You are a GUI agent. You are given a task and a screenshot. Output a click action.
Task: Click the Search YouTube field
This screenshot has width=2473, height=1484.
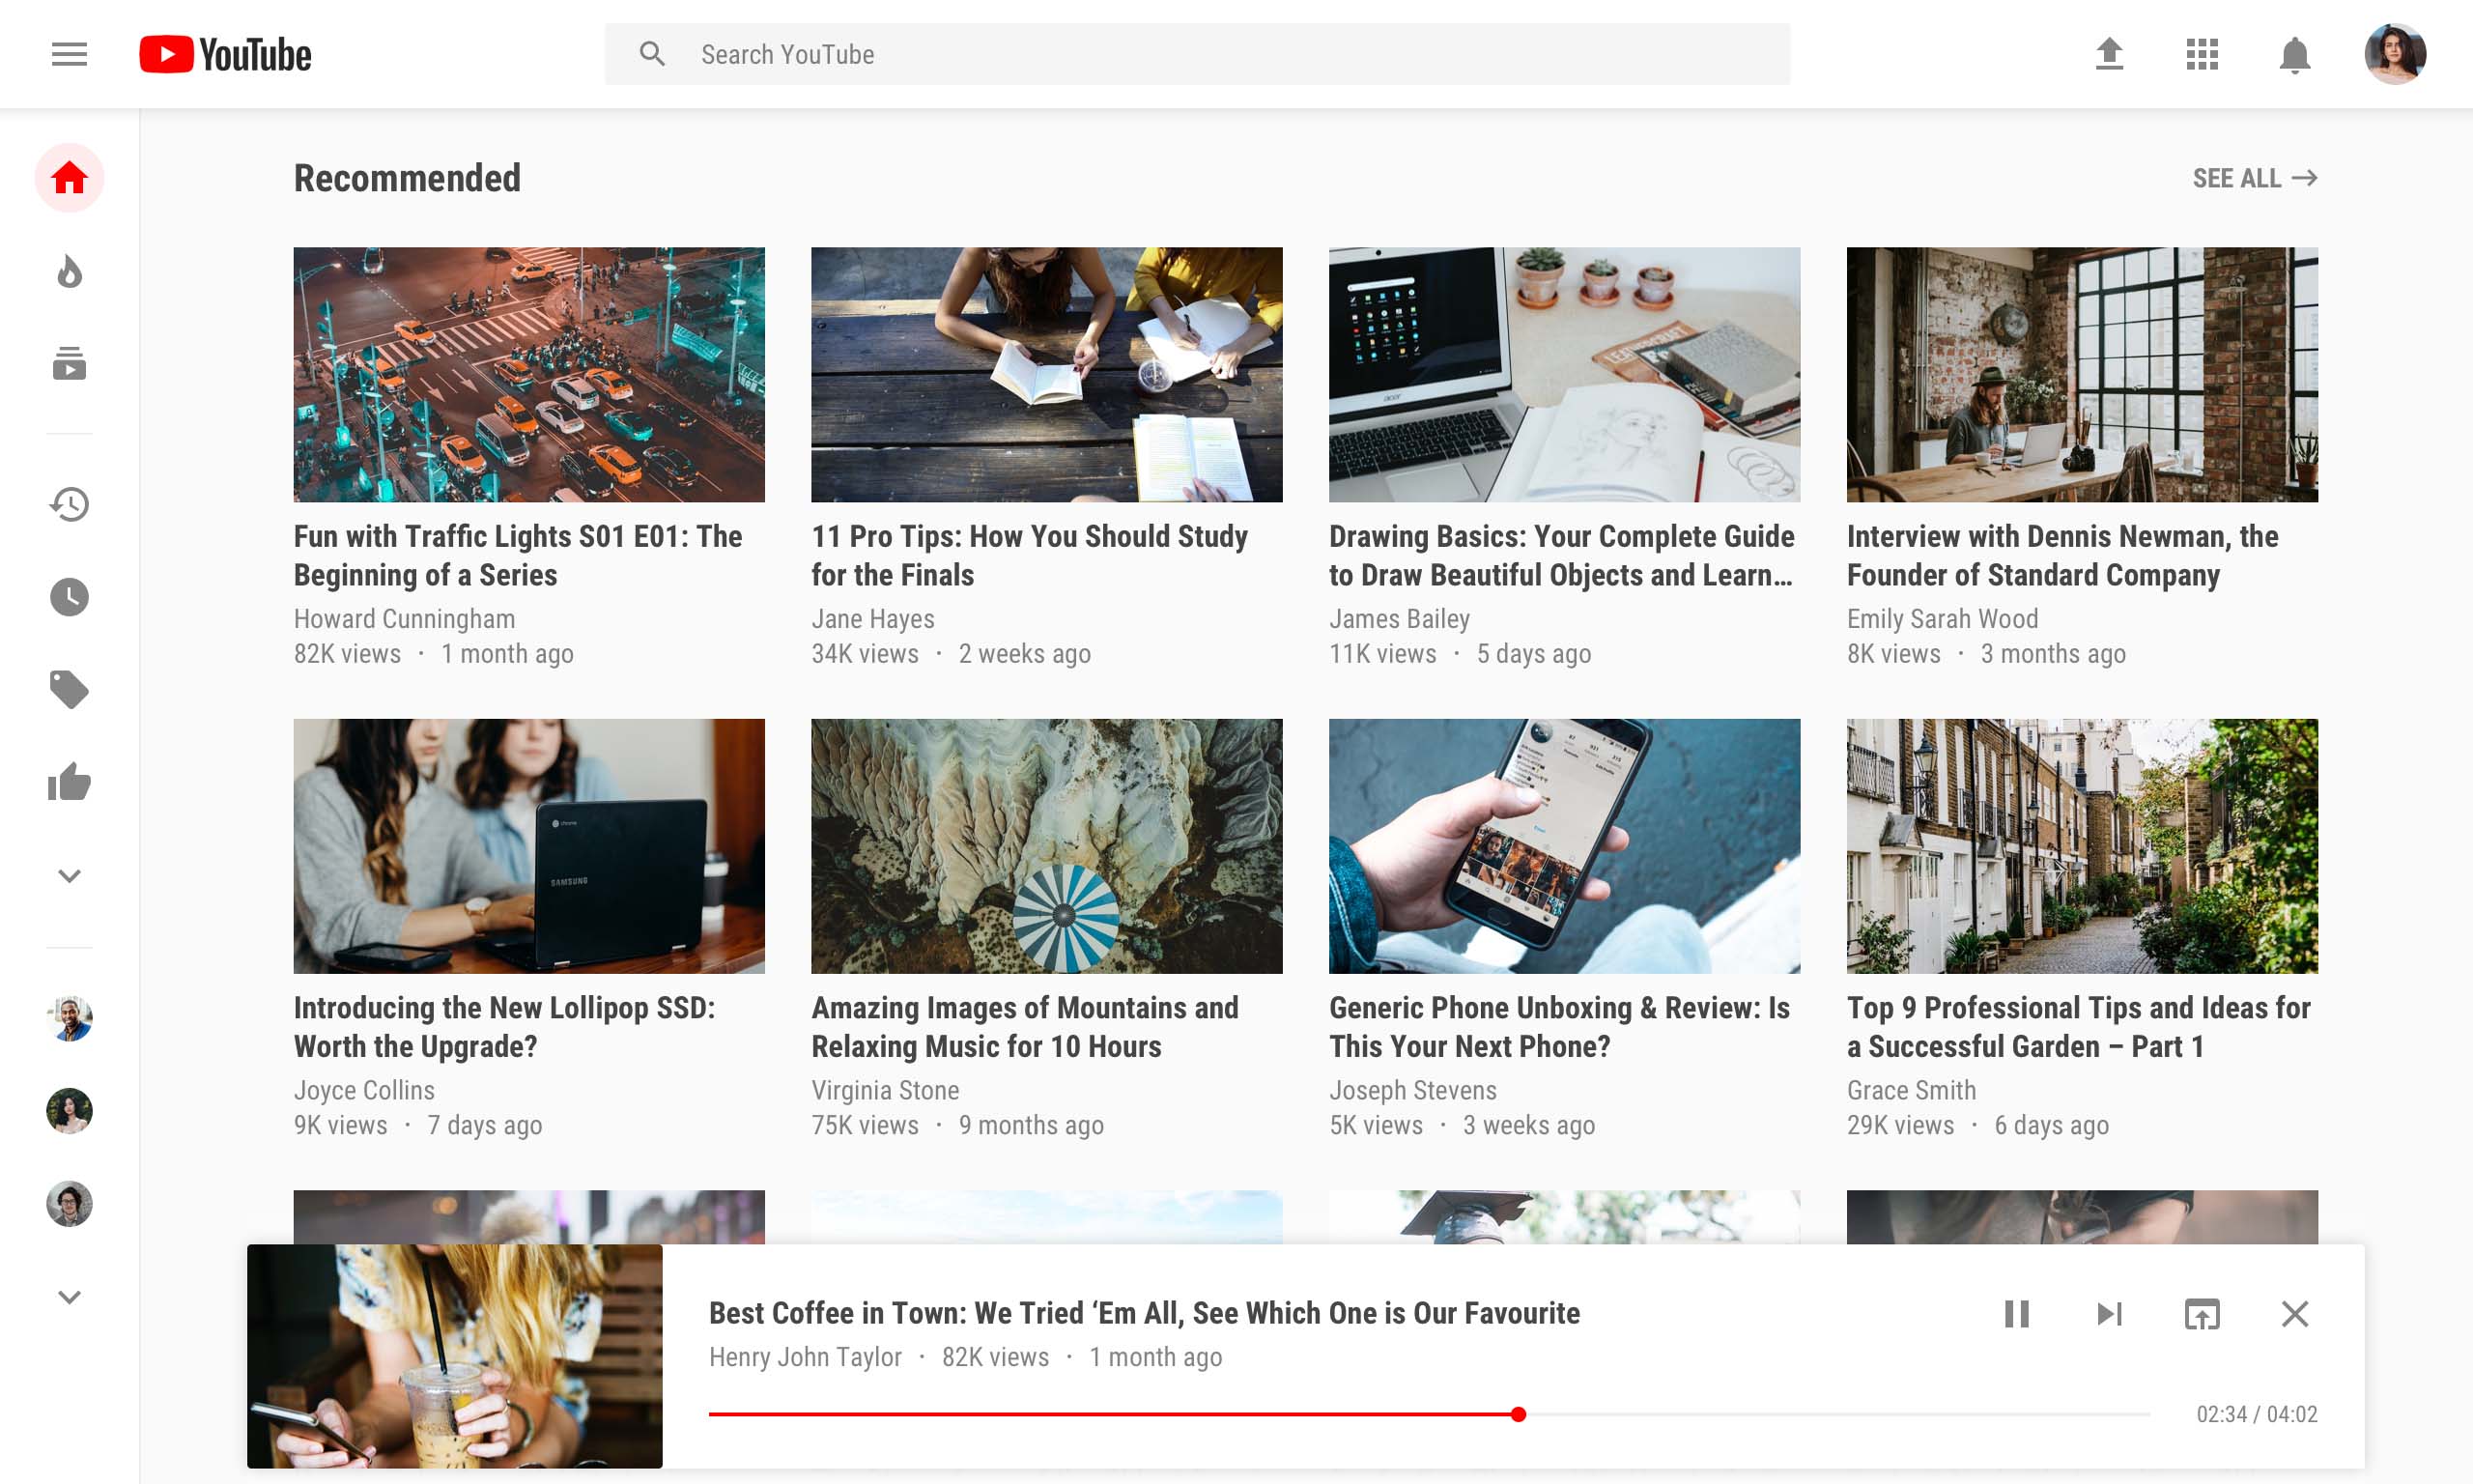pos(1197,54)
